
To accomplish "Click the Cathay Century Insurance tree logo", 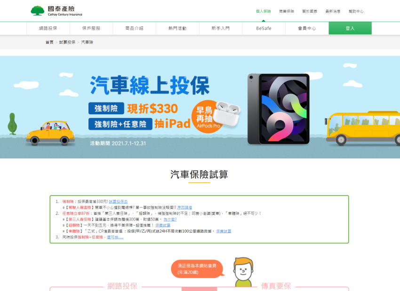I will pos(38,11).
